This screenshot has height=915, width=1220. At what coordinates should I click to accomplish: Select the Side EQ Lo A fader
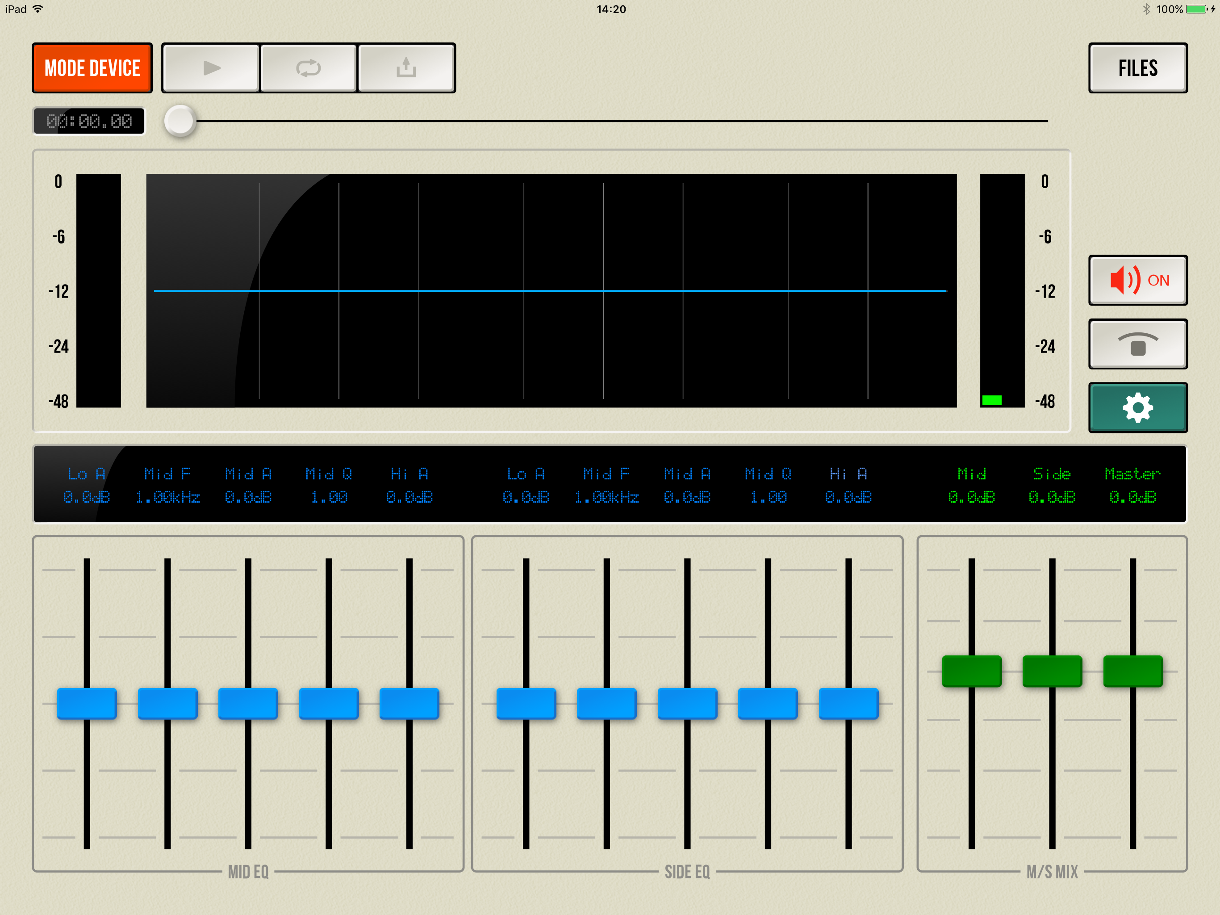[x=526, y=703]
